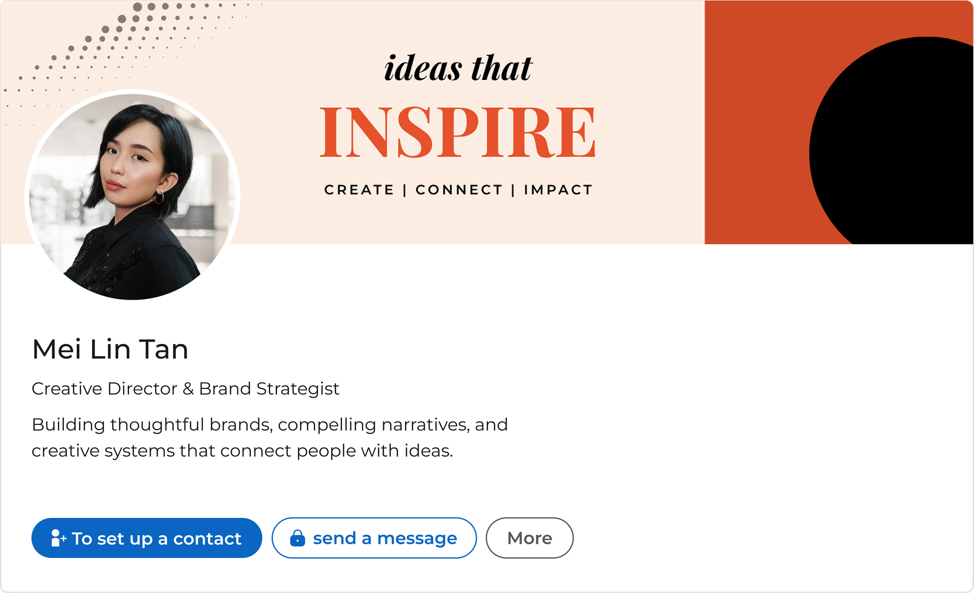
Task: Click the word "contact" on the blue button
Action: (x=207, y=539)
